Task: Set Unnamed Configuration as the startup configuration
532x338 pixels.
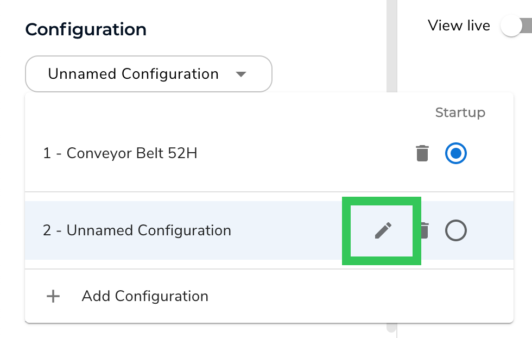Action: pos(456,230)
